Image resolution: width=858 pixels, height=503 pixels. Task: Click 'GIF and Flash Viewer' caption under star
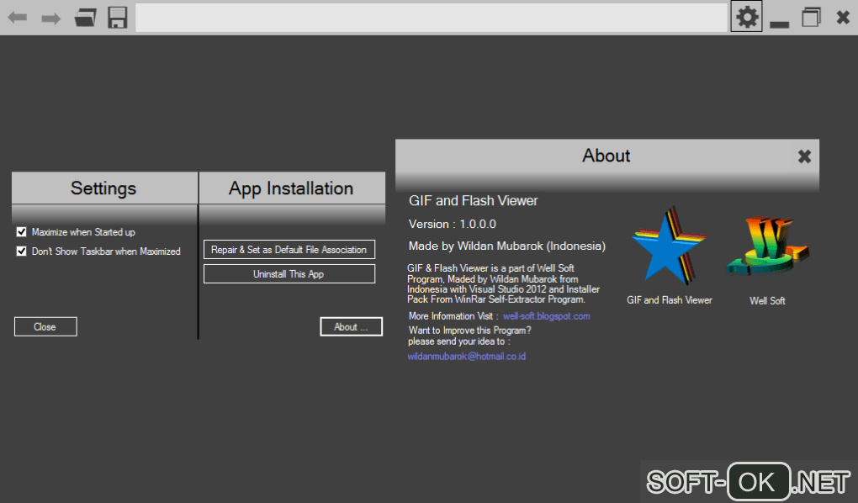pyautogui.click(x=670, y=300)
